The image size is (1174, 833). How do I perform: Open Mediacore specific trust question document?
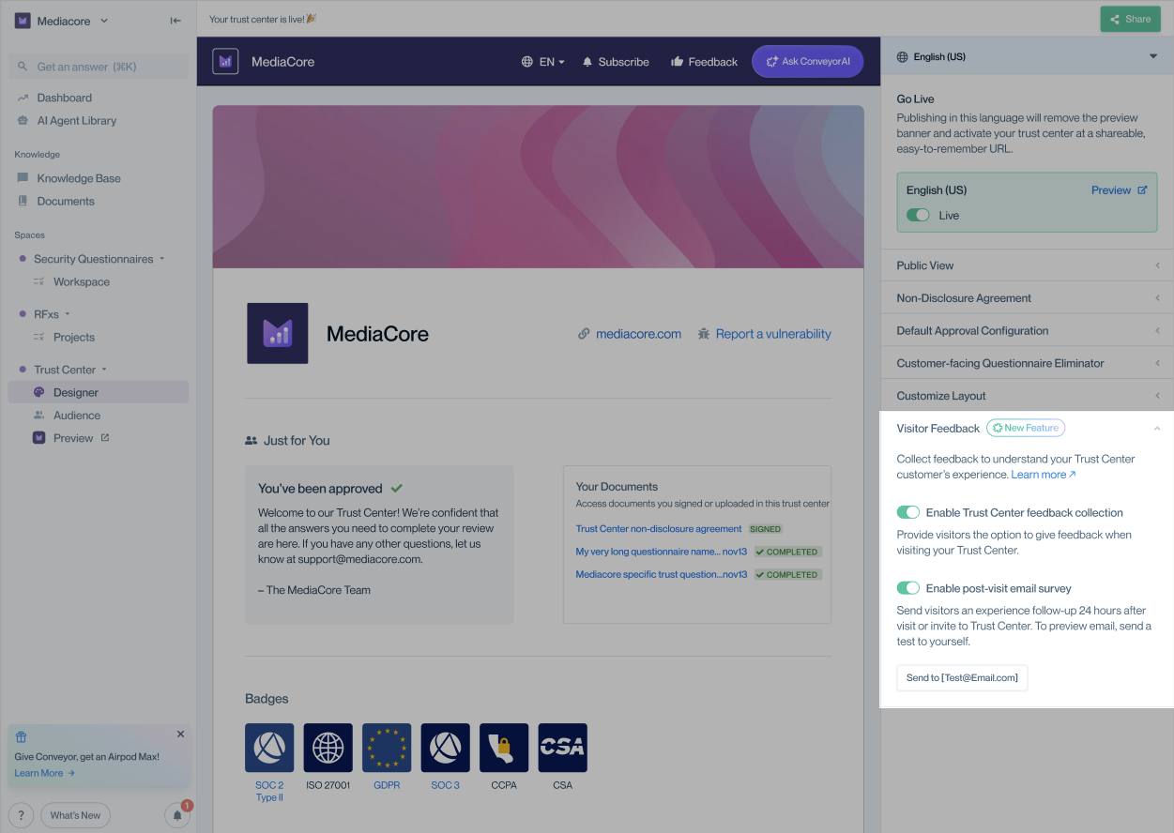pos(662,574)
